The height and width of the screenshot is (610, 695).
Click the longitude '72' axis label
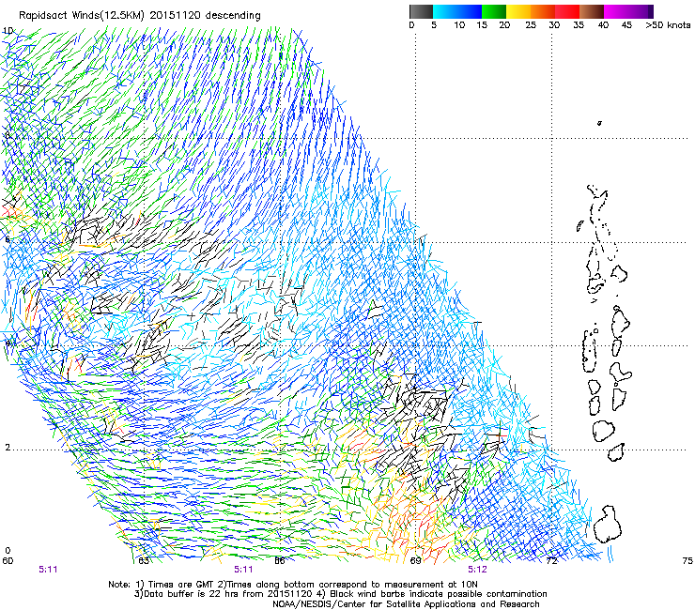(x=551, y=561)
